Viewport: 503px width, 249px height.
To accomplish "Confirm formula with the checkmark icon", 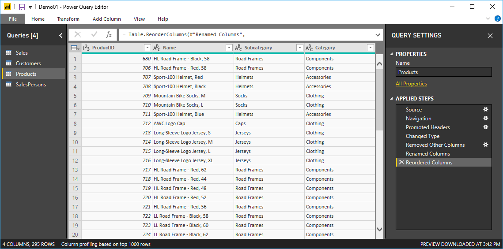I will coord(95,34).
